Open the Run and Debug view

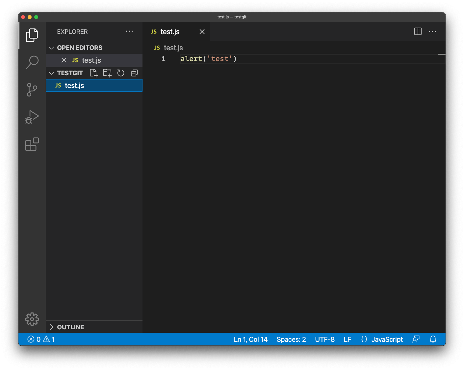pyautogui.click(x=32, y=117)
